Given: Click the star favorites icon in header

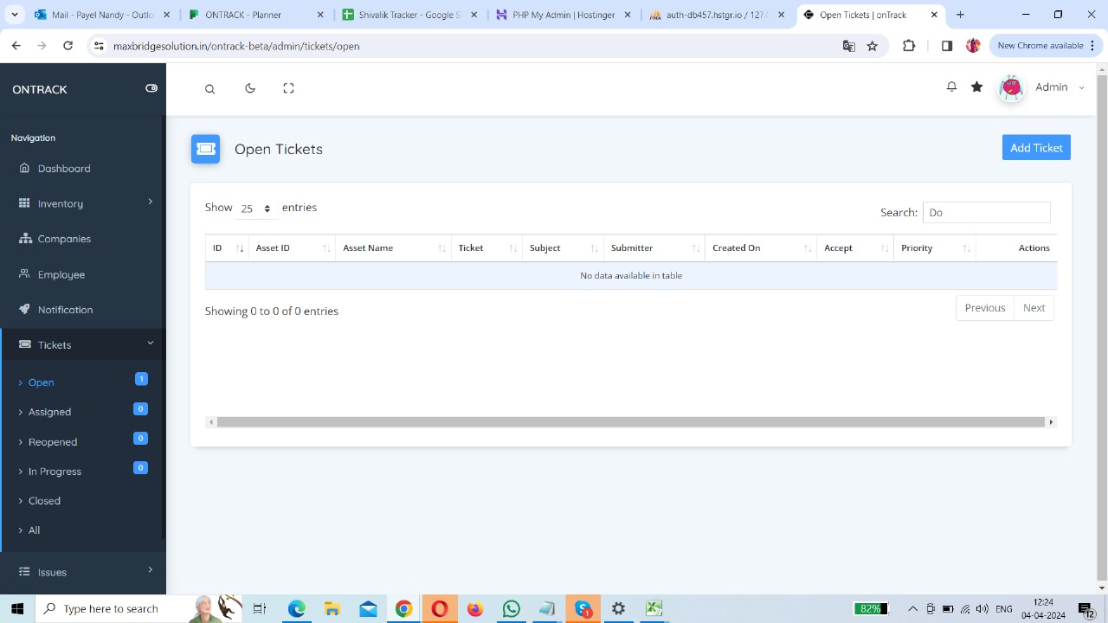Looking at the screenshot, I should click(x=976, y=87).
